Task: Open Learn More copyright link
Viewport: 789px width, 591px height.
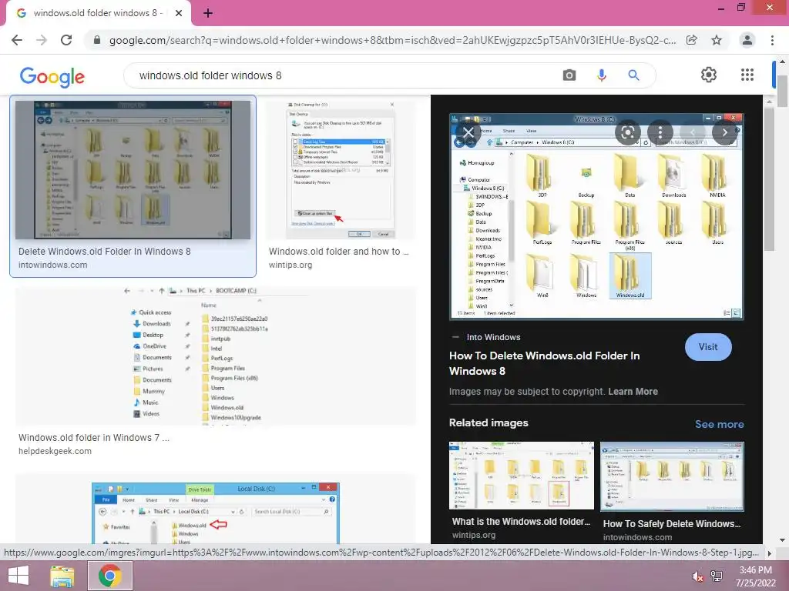Action: pos(633,392)
